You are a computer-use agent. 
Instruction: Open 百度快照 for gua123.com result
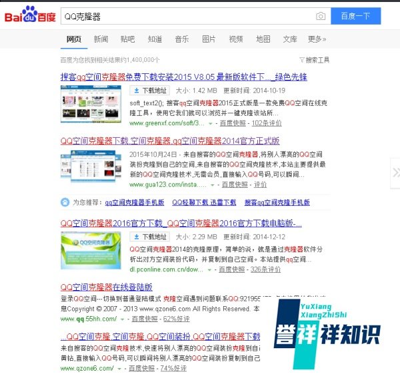pyautogui.click(x=235, y=184)
